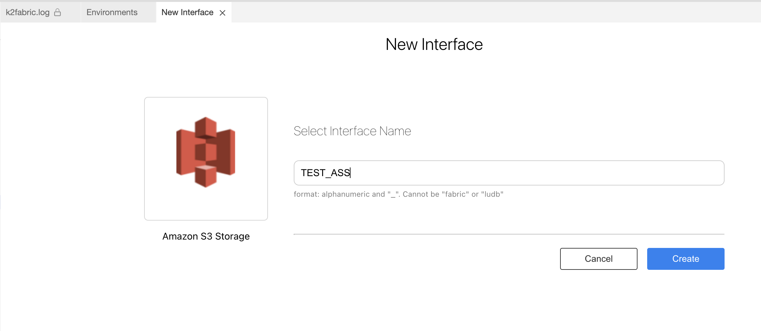Open the Environments tab
The image size is (761, 331).
(x=112, y=12)
